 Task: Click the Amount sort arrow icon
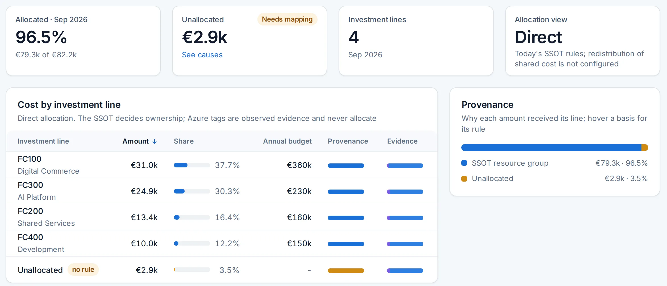[x=155, y=141]
